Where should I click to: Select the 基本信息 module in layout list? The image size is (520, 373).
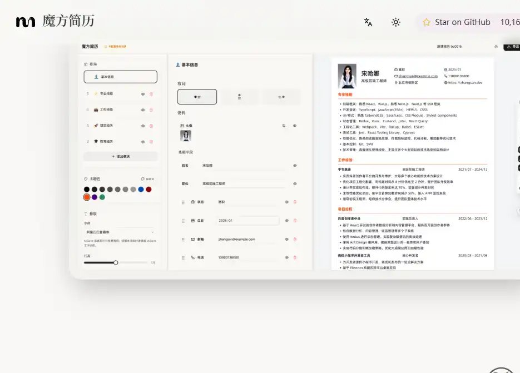[120, 77]
